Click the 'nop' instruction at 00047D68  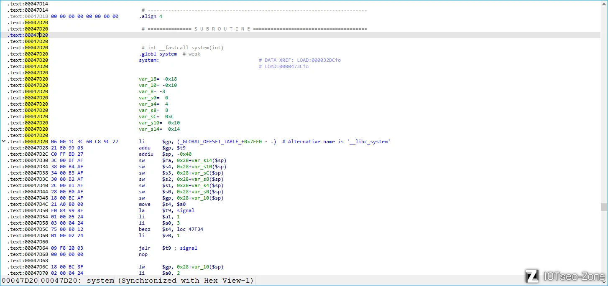coord(143,254)
